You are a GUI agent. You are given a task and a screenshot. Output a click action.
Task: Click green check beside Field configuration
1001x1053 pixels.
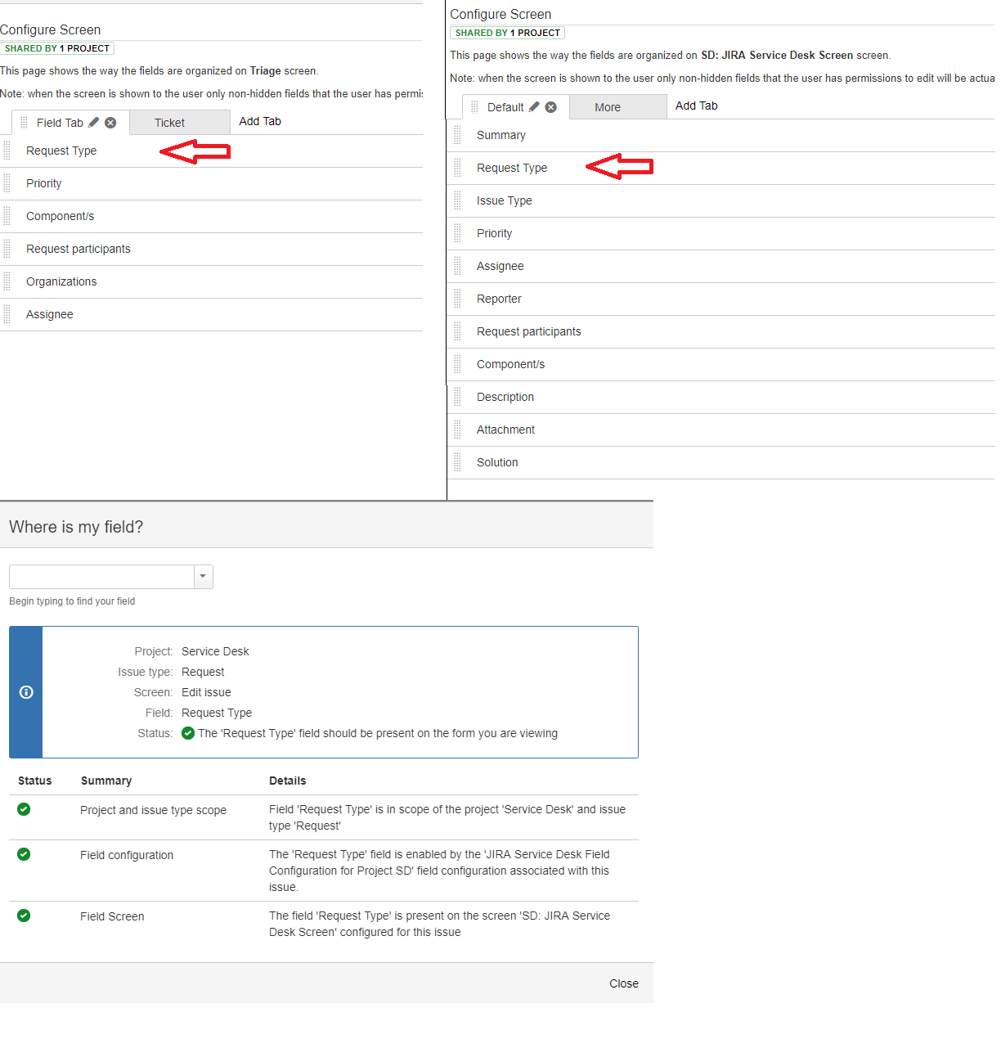pyautogui.click(x=24, y=854)
